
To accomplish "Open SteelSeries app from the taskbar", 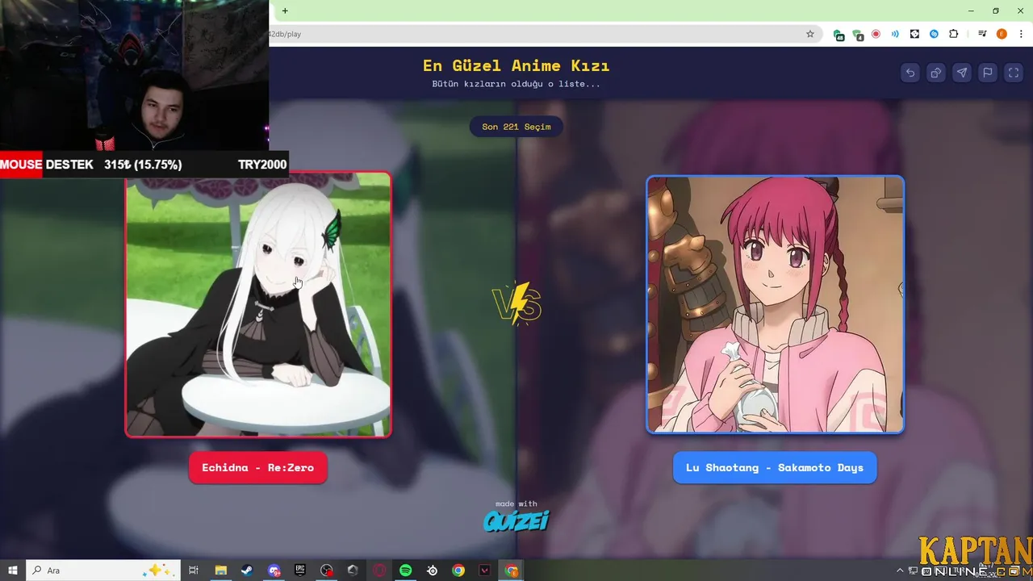I will click(x=433, y=571).
